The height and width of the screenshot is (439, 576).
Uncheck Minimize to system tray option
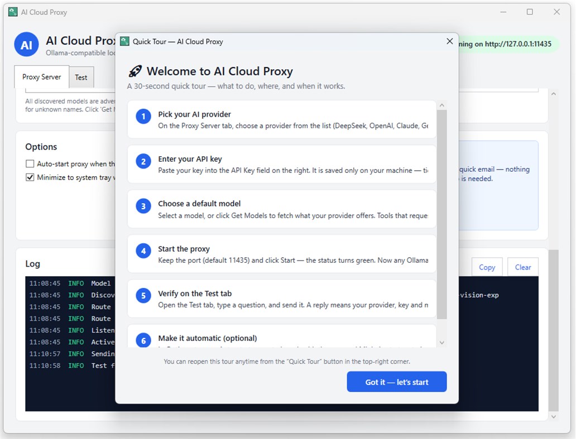[30, 177]
